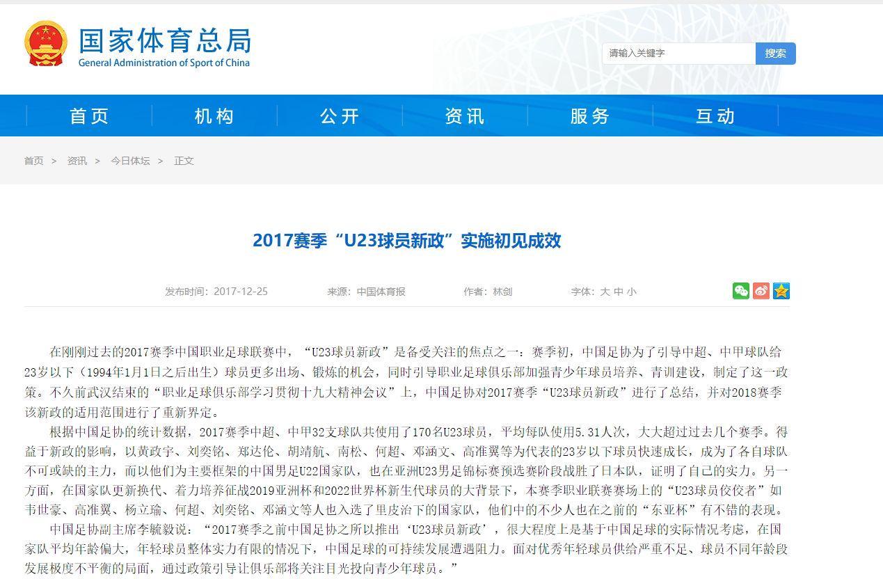The height and width of the screenshot is (579, 883).
Task: Share the article to Qzone
Action: coord(782,291)
